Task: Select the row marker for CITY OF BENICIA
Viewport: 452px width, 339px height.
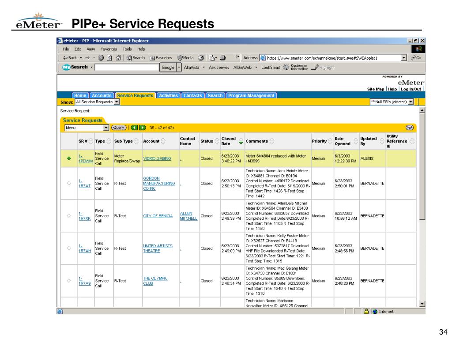Action: click(69, 215)
